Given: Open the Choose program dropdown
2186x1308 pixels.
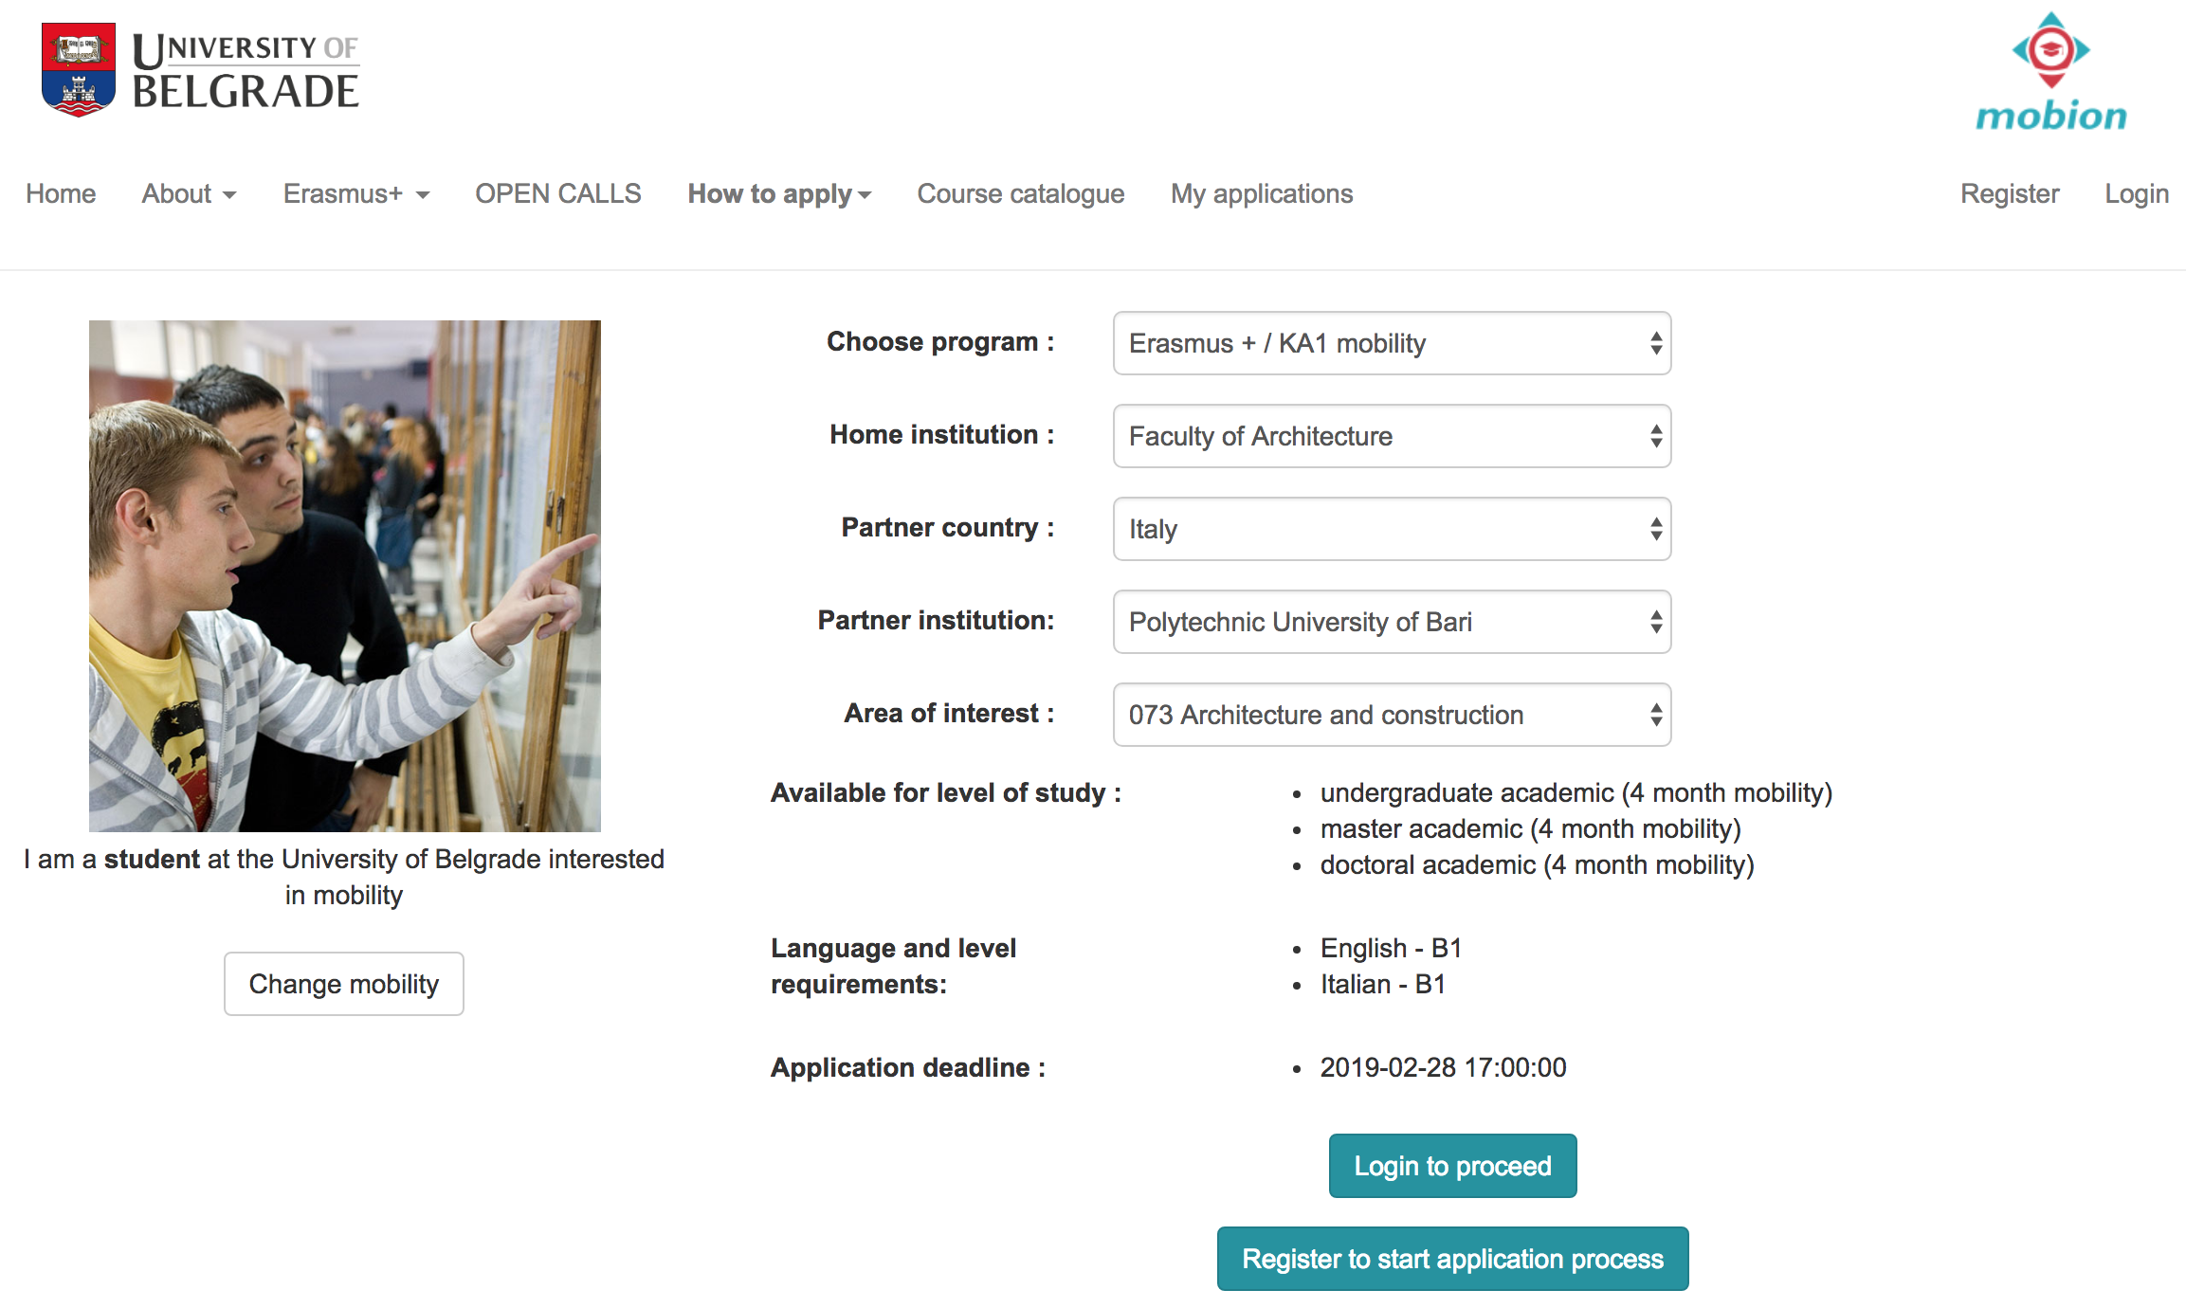Looking at the screenshot, I should [x=1392, y=343].
